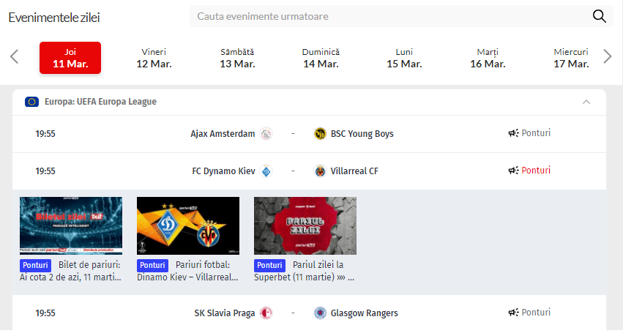Click the search magnifier icon
Screen dimensions: 623x336
[x=599, y=16]
